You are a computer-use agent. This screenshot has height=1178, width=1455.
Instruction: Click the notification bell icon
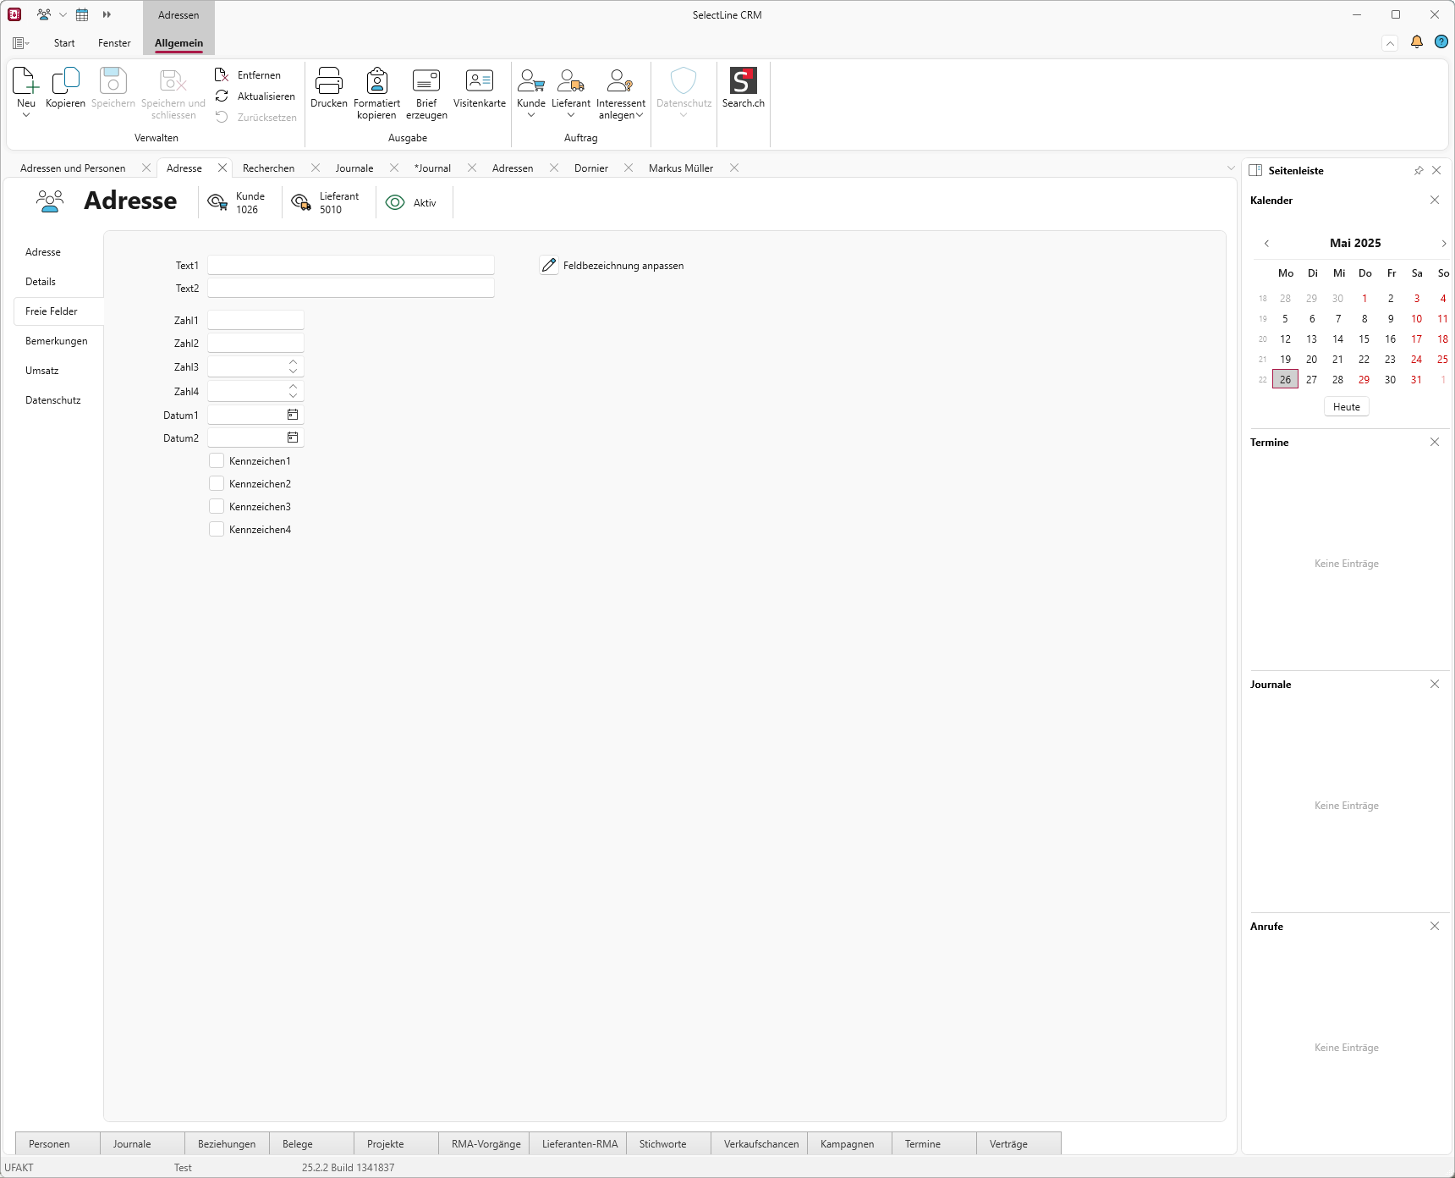click(1416, 42)
